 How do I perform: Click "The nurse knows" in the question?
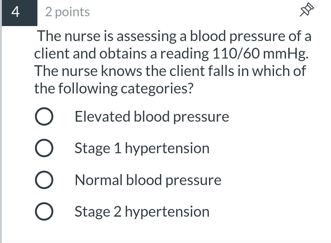(88, 71)
